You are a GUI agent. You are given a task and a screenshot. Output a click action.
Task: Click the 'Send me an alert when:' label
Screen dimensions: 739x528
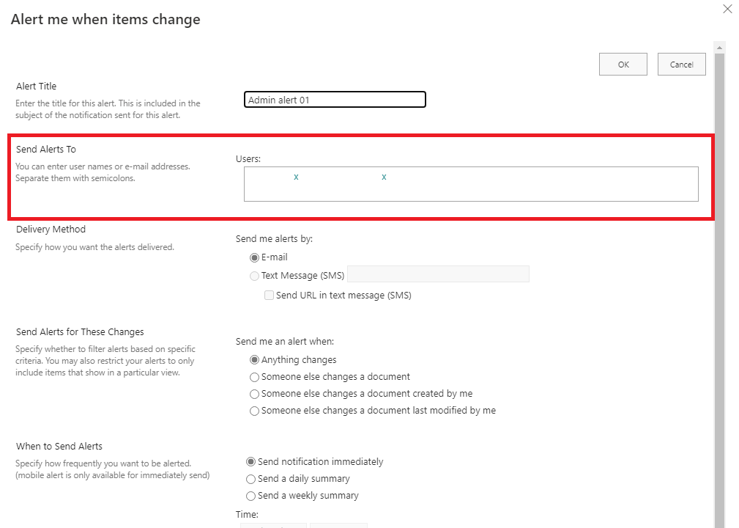pyautogui.click(x=285, y=342)
